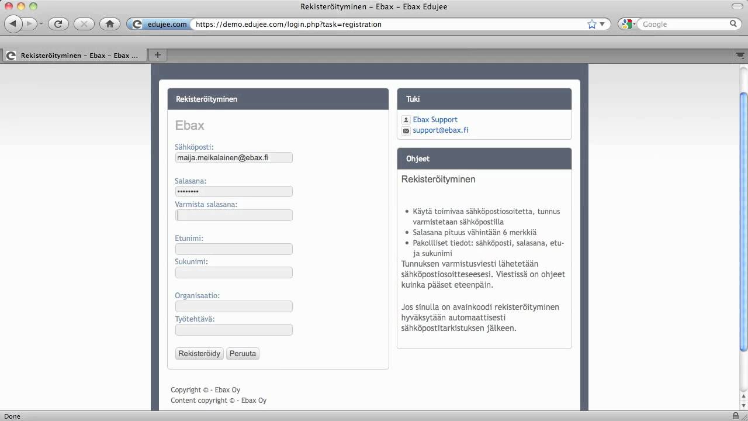The image size is (748, 421).
Task: Submit the form with Rekisteröidy
Action: [199, 354]
